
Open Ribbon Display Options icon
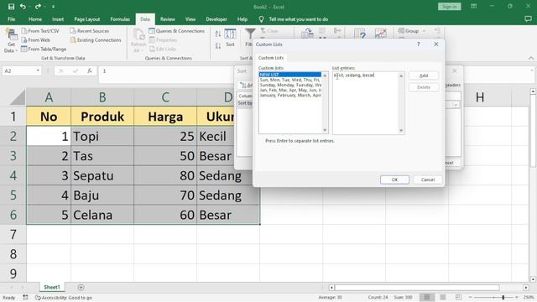coord(473,7)
